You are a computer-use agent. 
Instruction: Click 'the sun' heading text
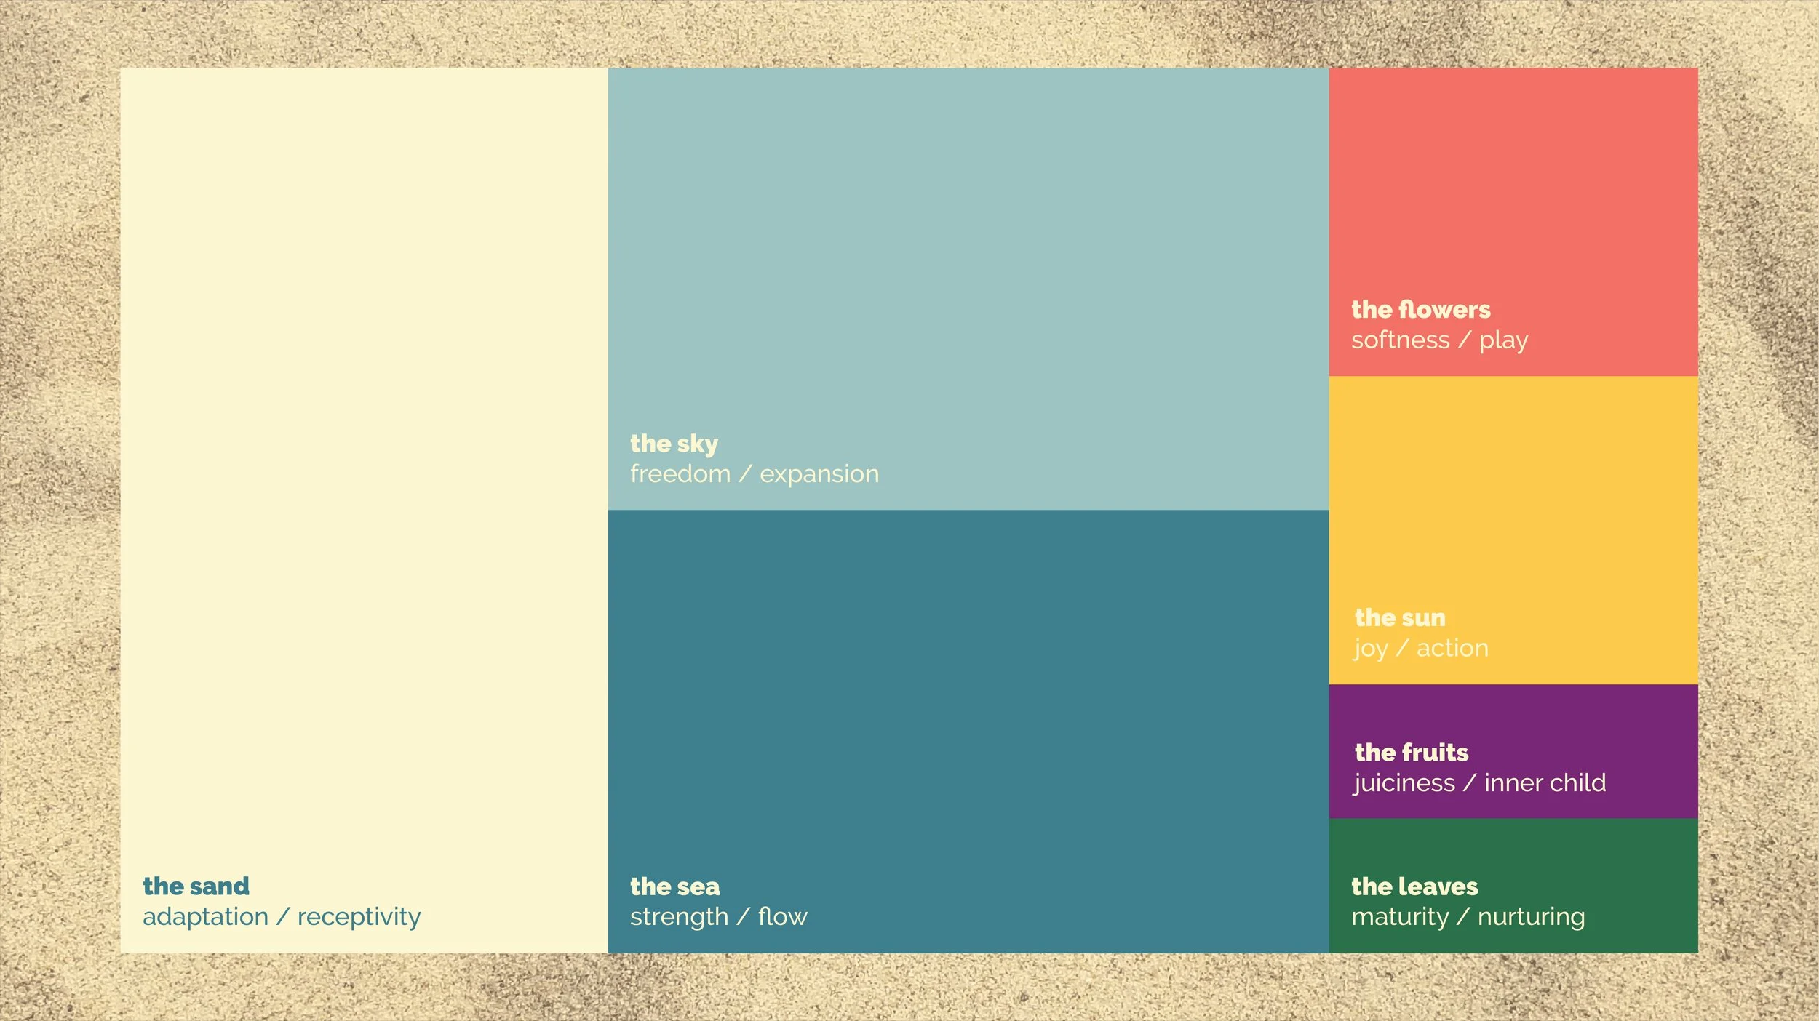1399,617
